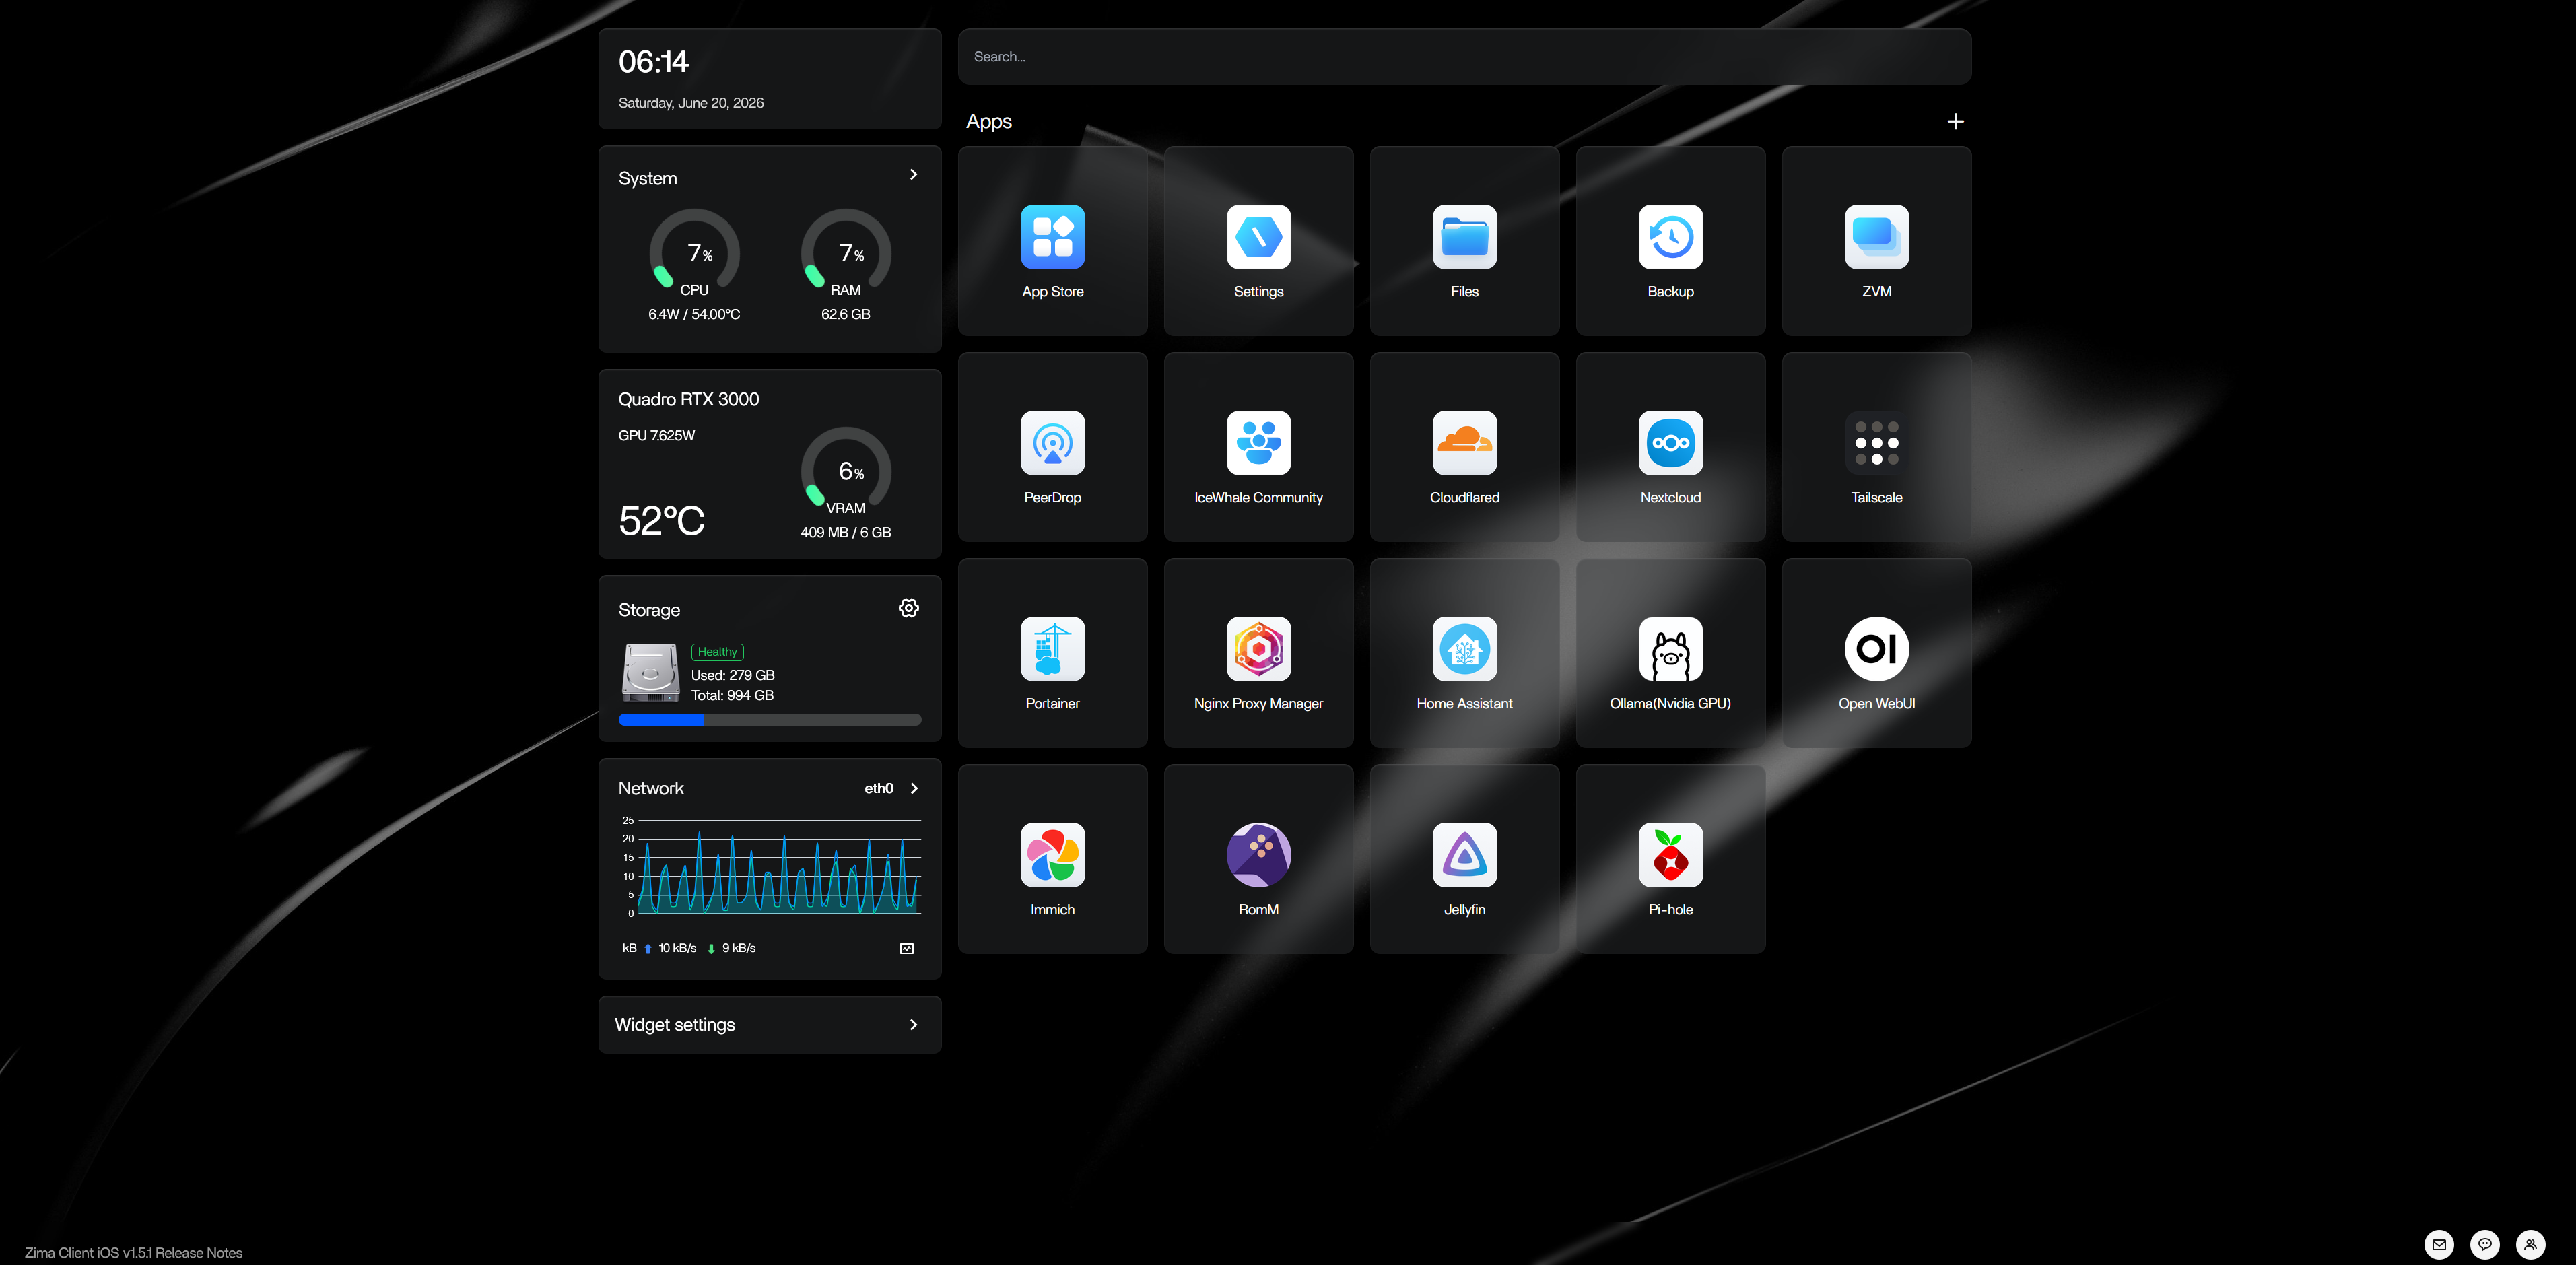Launch Immich
The width and height of the screenshot is (2576, 1265).
pos(1052,858)
